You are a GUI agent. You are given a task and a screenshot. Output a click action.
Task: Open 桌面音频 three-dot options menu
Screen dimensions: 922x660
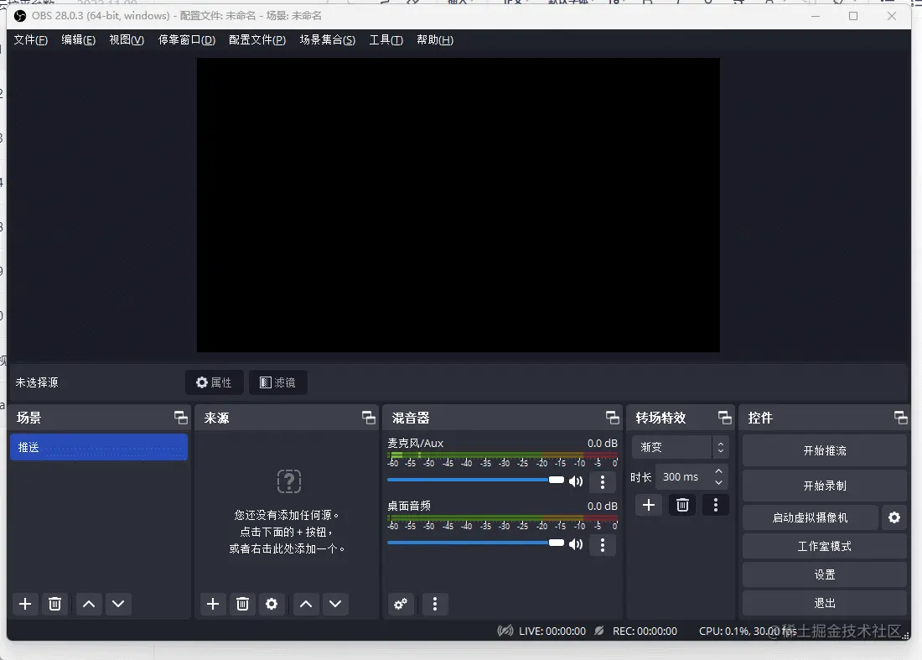tap(602, 545)
